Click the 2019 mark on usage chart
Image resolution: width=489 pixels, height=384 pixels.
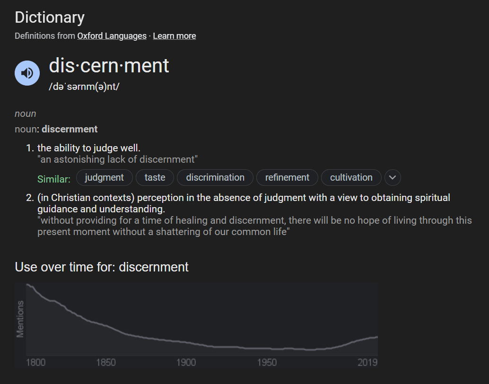(367, 363)
